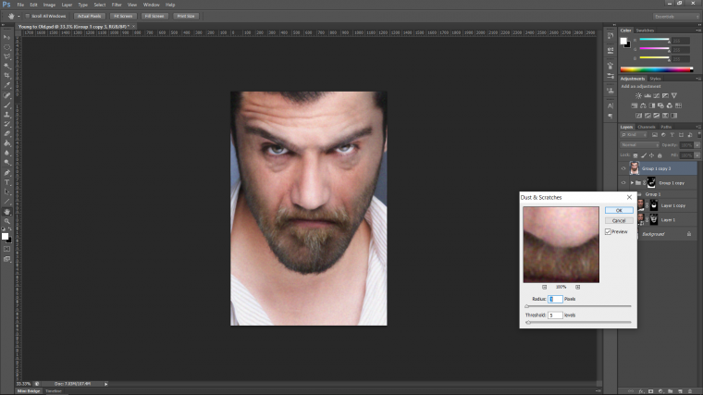Open the Essentials workspace dropdown
This screenshot has height=395, width=703.
(676, 16)
